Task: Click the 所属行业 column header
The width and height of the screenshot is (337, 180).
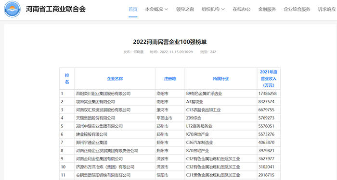Action: [220, 78]
